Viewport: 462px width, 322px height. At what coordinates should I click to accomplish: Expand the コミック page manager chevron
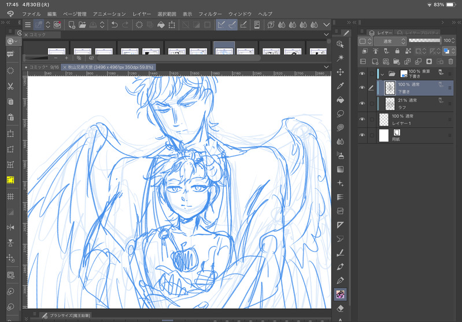pyautogui.click(x=326, y=35)
